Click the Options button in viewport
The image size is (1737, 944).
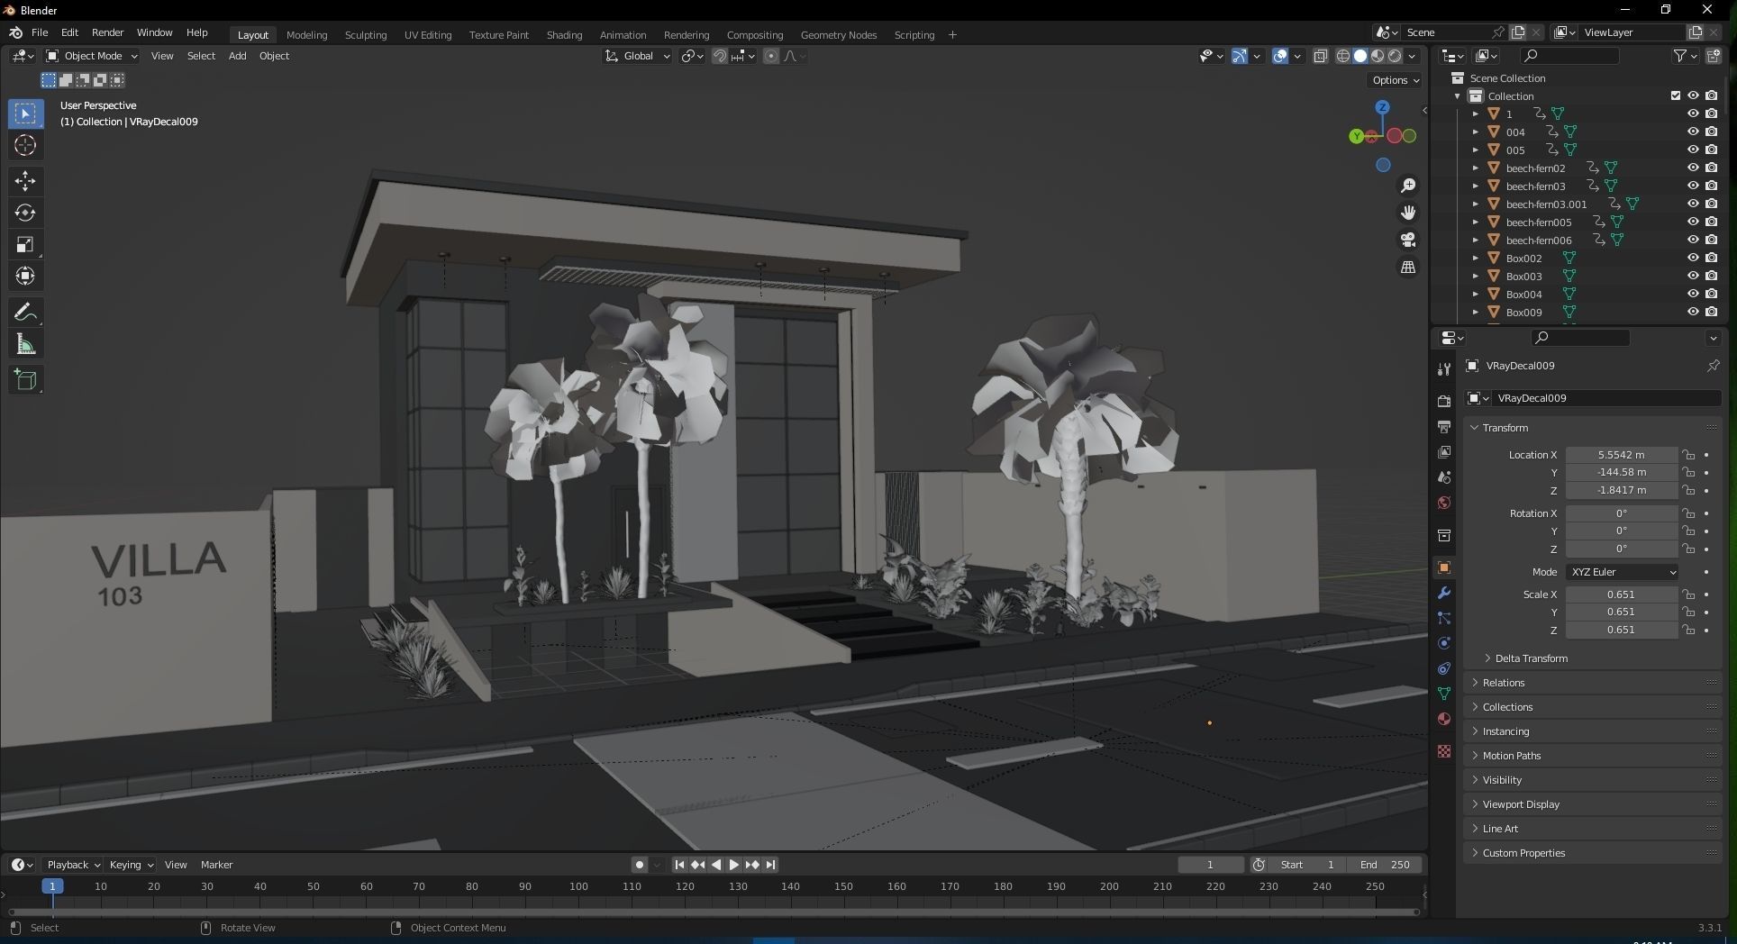pos(1395,80)
